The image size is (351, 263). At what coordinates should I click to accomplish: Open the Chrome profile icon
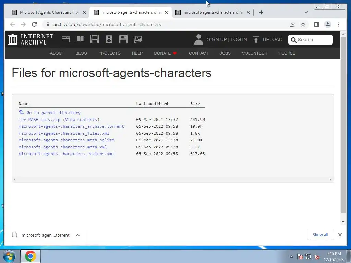[327, 24]
